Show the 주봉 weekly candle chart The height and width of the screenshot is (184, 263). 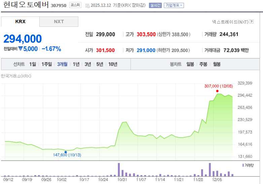coord(203,64)
